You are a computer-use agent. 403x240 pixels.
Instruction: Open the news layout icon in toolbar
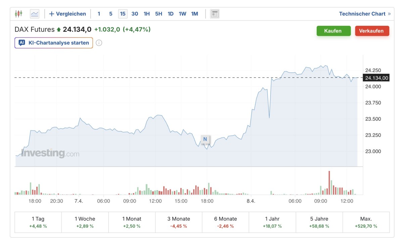coord(215,14)
